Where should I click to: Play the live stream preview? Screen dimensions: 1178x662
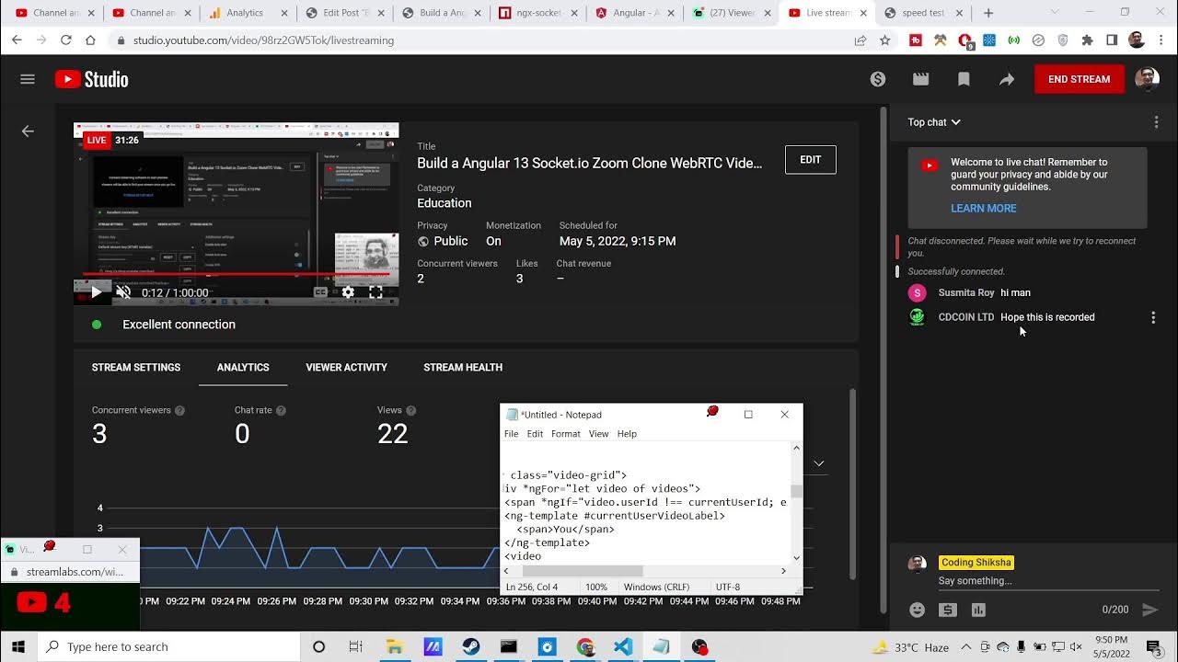click(x=96, y=292)
